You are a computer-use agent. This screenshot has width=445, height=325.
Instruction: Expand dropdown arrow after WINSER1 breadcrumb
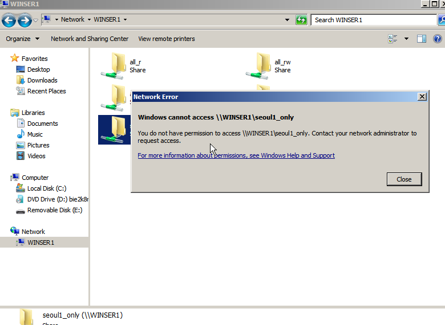point(125,19)
